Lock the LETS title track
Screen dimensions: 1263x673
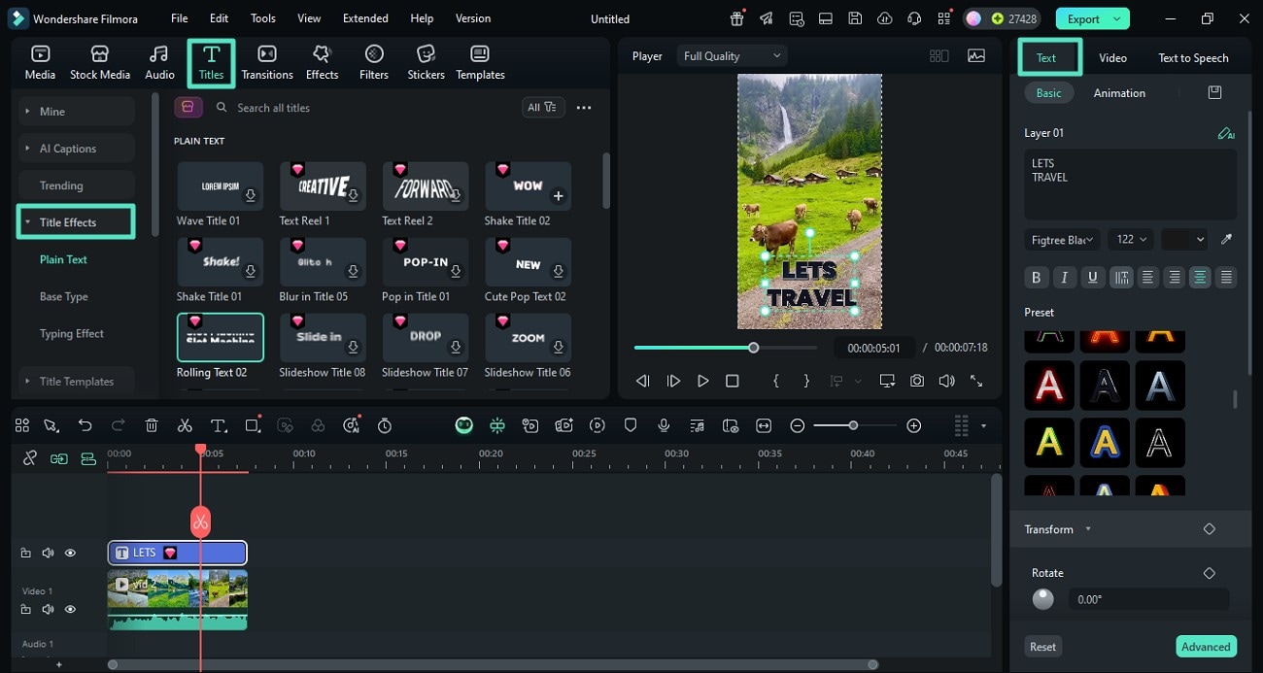point(26,553)
